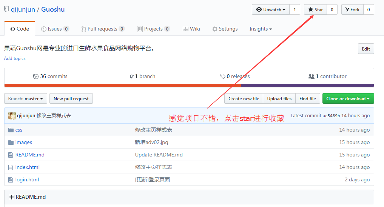Expand the Insights dropdown tab
This screenshot has height=207, width=384.
click(261, 29)
